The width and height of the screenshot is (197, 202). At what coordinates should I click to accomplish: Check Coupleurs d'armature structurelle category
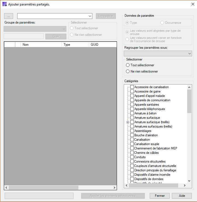click(x=132, y=166)
